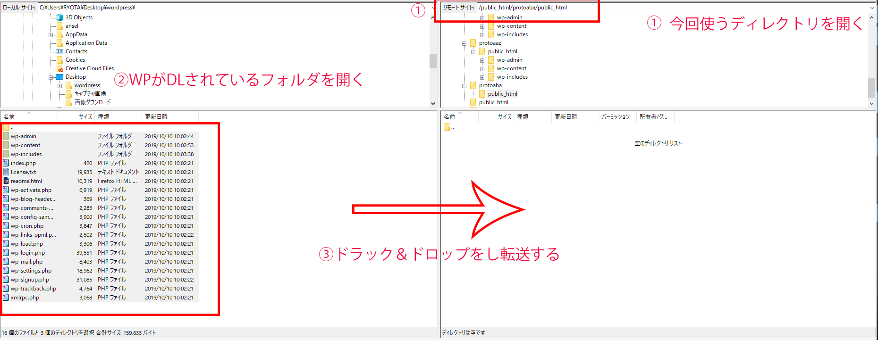Sort local files by 更新日時 column
The width and height of the screenshot is (878, 340).
coord(156,117)
